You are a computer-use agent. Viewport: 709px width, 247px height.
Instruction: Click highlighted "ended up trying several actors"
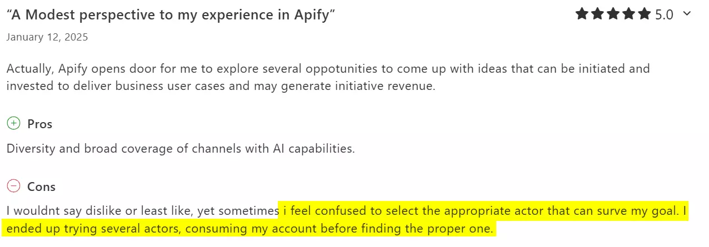click(86, 228)
